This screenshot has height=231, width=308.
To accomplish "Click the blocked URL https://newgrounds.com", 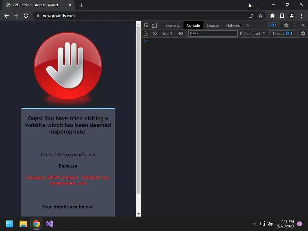I will (x=68, y=154).
